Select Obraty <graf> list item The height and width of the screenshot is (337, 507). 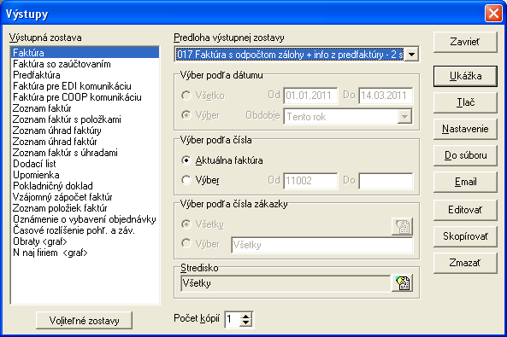click(x=85, y=241)
